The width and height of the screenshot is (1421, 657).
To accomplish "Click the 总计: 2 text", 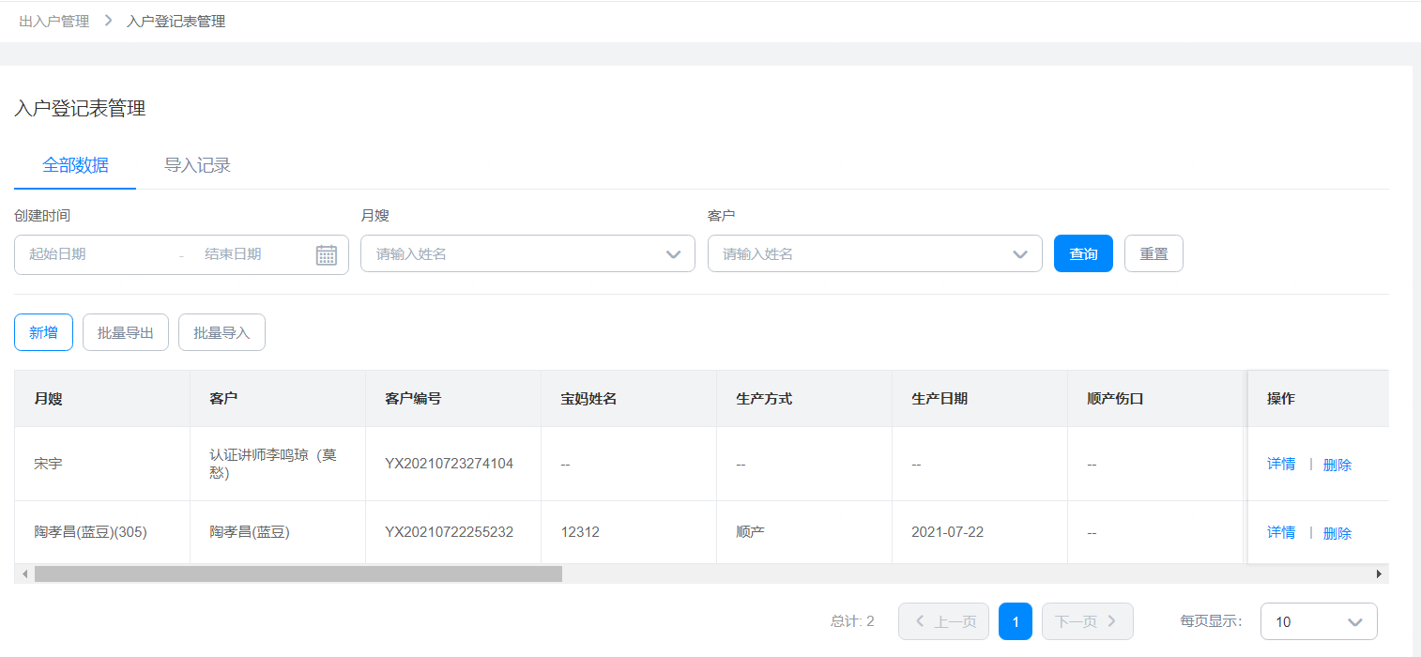I will click(x=852, y=621).
